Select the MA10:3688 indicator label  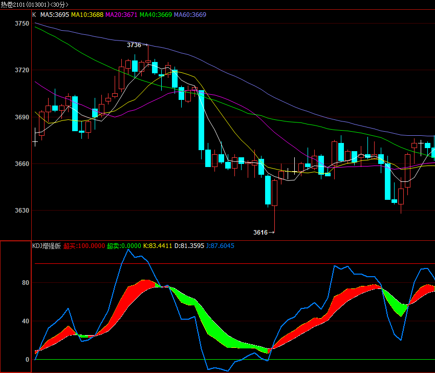[88, 15]
